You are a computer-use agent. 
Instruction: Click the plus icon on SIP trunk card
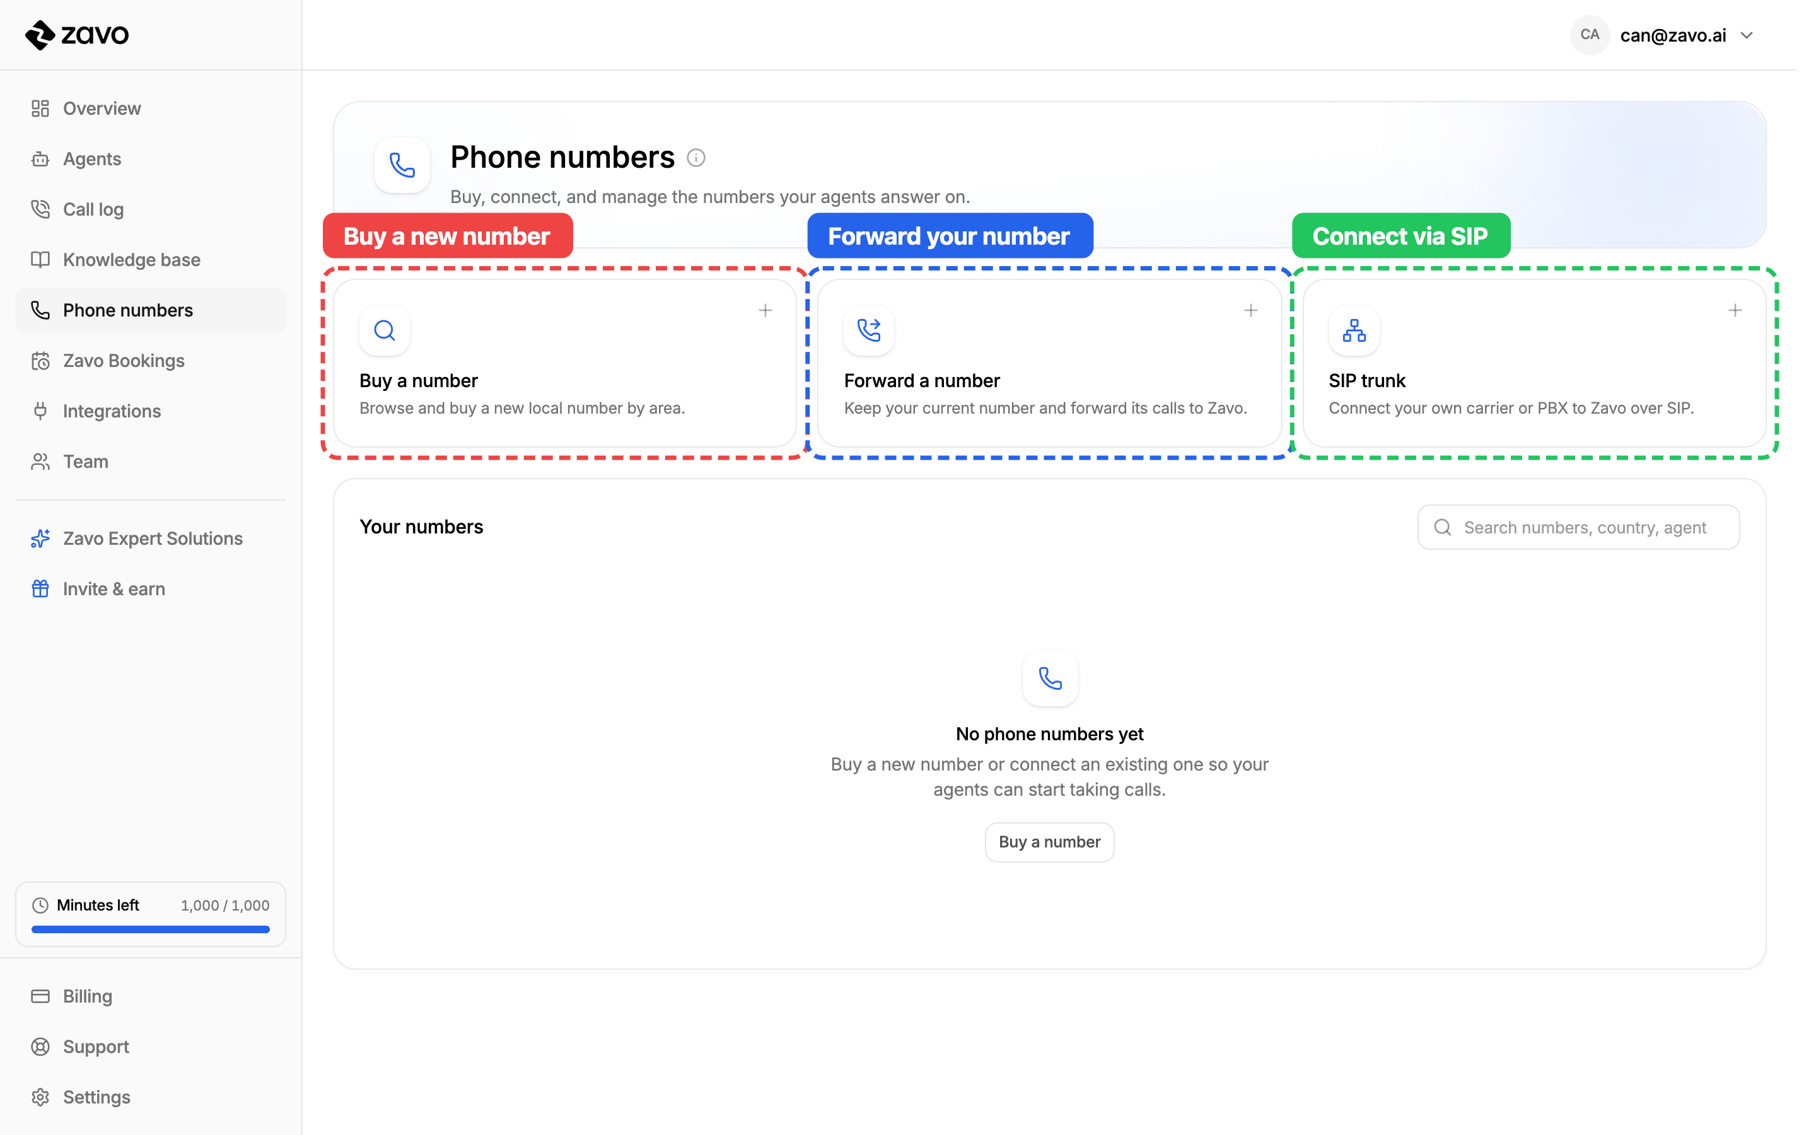click(1735, 310)
